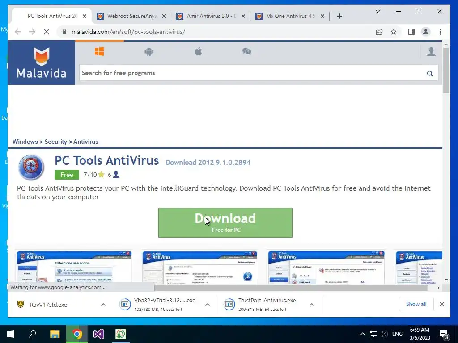This screenshot has width=458, height=343.
Task: Expand TrustPort_Antivirus.exe download options
Action: tap(312, 305)
